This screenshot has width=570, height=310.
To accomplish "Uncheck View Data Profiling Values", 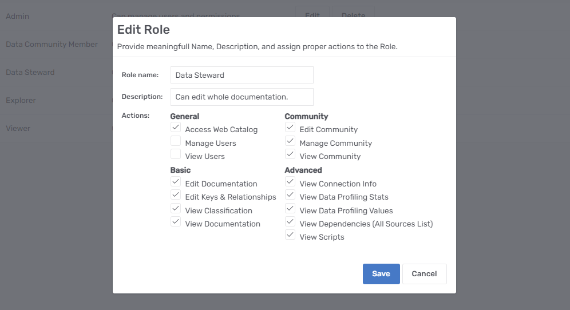I will point(290,209).
